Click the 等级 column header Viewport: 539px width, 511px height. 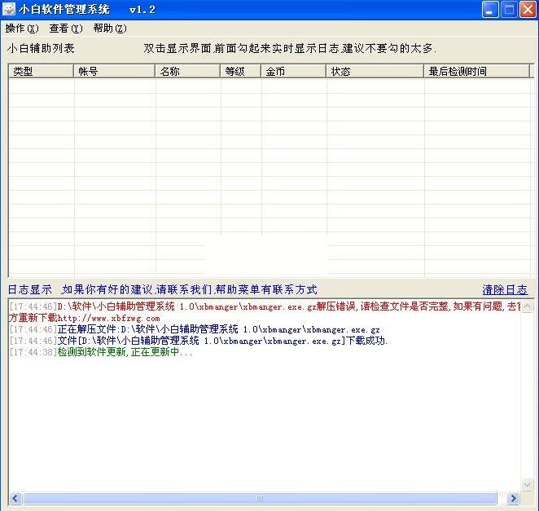[240, 72]
